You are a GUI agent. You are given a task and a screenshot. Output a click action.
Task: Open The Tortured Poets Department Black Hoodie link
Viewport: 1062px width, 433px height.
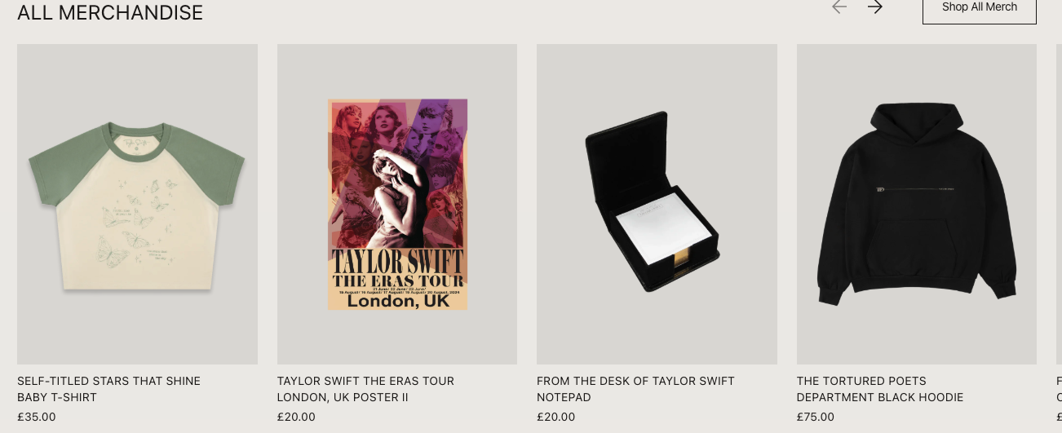click(x=880, y=389)
